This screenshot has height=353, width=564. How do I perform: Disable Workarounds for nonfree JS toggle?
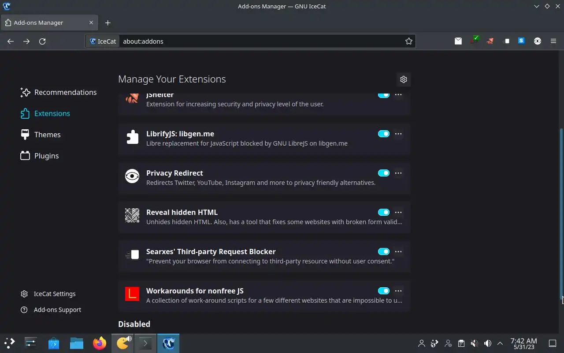point(384,291)
